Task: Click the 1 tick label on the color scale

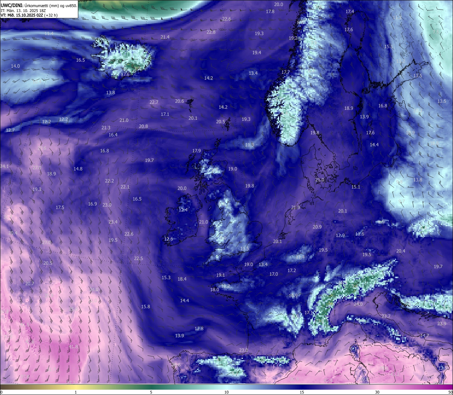Action: tap(76, 392)
